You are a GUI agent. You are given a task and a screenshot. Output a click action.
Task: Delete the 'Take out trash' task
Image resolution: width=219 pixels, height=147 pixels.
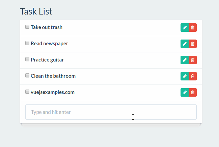click(x=193, y=28)
